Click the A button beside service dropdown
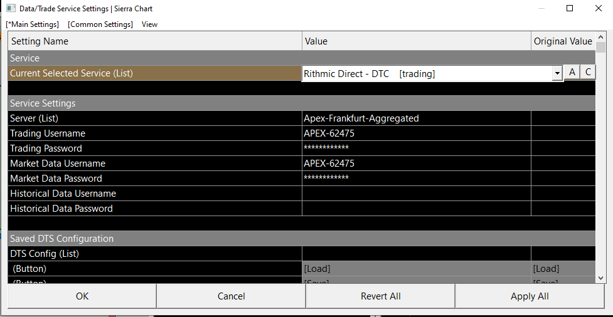Screen dimensions: 613x317 (572, 73)
